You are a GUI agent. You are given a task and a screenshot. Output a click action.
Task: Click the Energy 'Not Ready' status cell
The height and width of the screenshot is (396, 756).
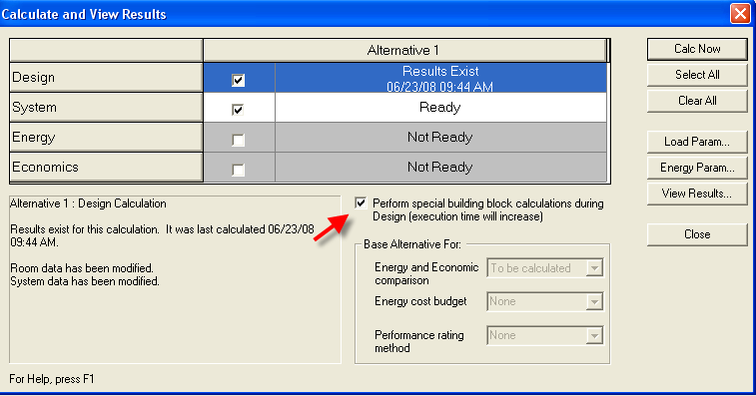pyautogui.click(x=440, y=137)
